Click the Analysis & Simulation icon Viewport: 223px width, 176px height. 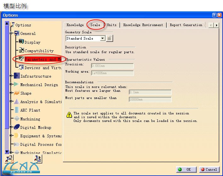(x=17, y=102)
